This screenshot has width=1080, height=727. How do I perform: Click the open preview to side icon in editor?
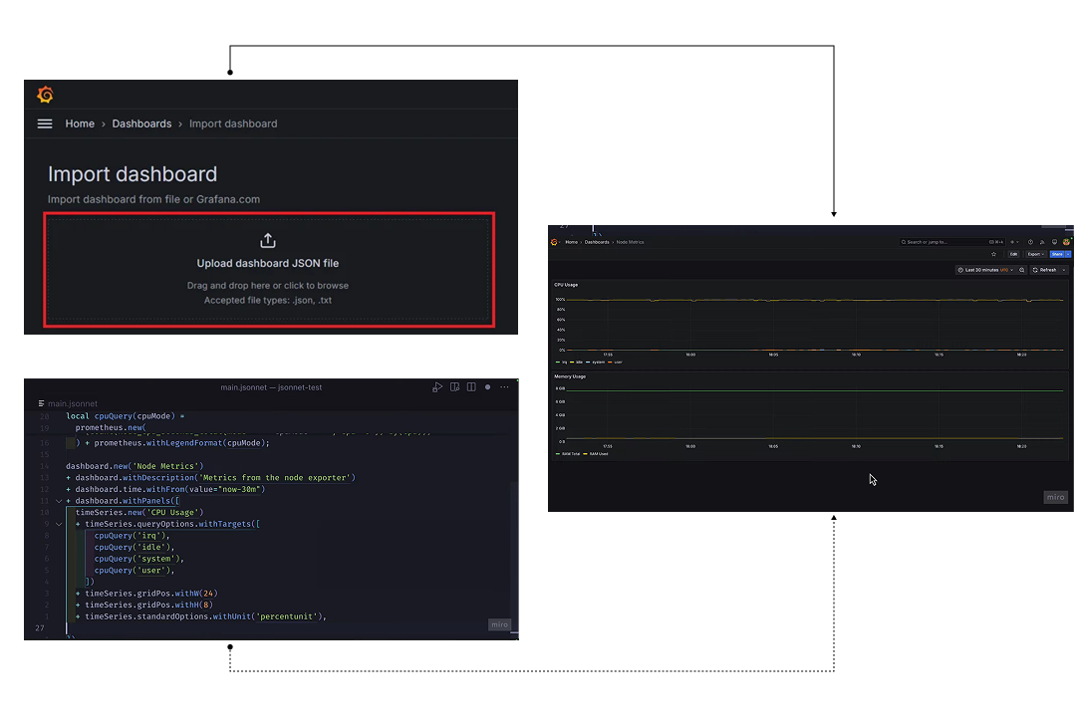click(x=454, y=387)
